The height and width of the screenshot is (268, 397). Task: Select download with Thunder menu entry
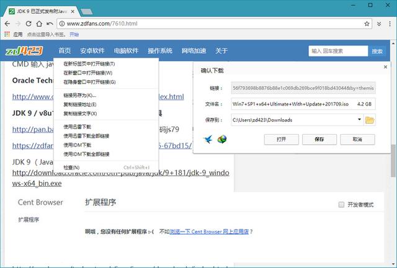(106, 127)
